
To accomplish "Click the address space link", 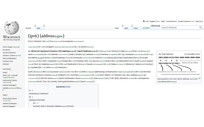I will tap(80, 82).
